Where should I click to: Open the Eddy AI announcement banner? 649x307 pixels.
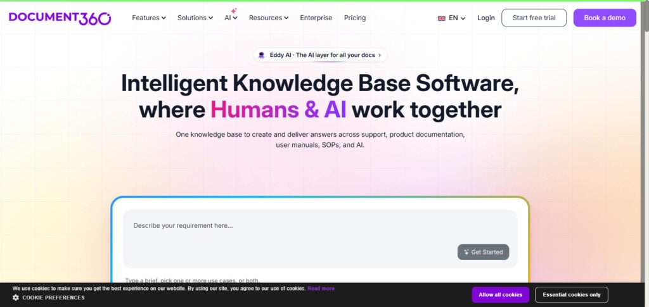[320, 55]
